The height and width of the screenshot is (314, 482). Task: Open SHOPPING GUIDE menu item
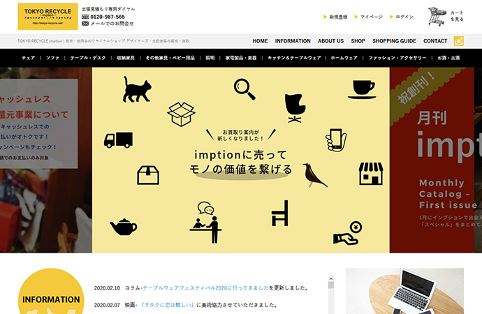pos(394,41)
